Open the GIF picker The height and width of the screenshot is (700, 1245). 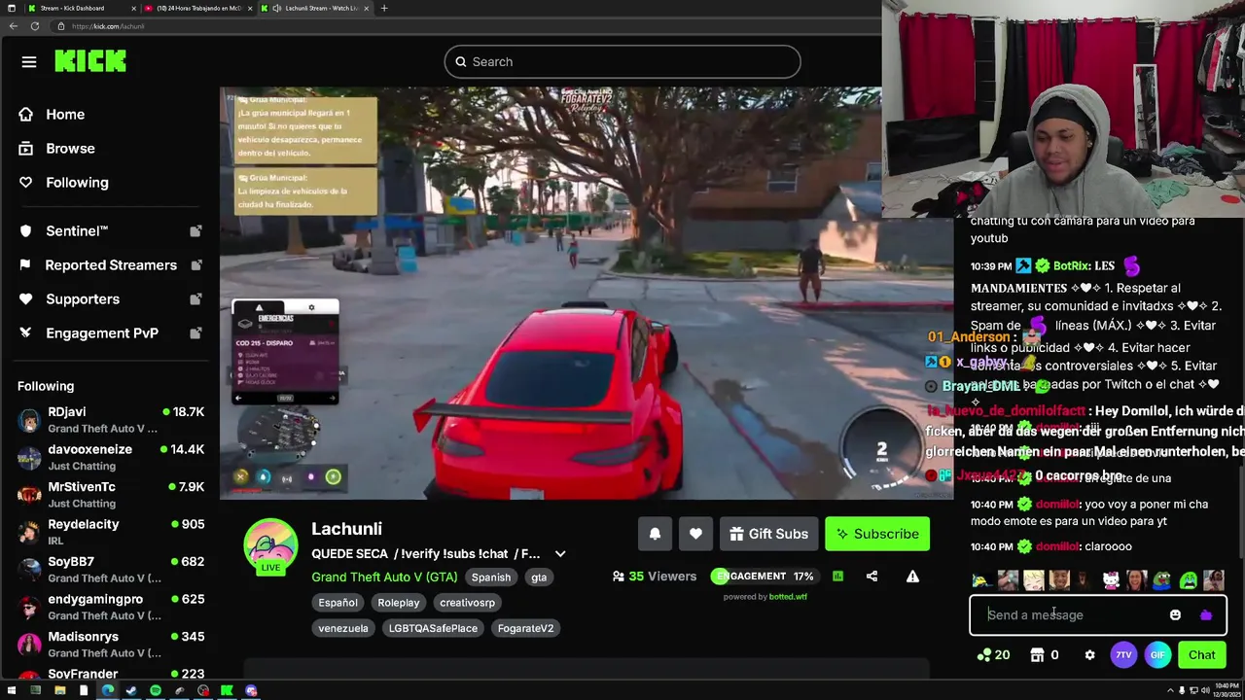(x=1157, y=655)
